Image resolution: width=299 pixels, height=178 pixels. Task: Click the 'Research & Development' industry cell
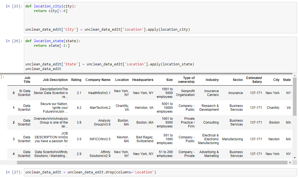209,108
